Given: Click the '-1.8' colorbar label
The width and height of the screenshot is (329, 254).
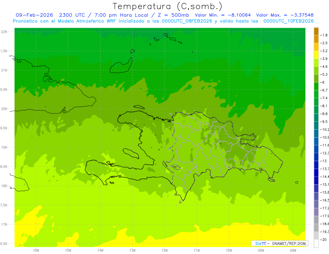Looking at the screenshot, I should click(324, 35).
